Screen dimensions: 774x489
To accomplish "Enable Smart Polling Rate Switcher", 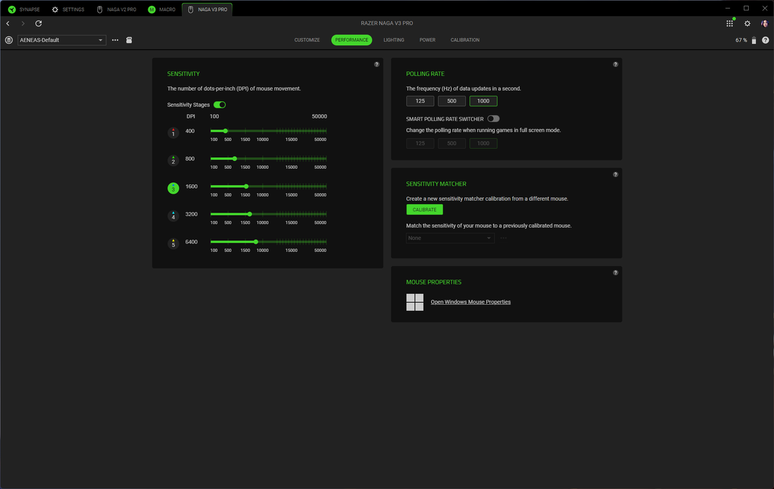I will 493,119.
